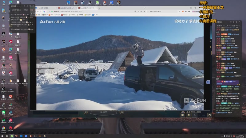Open the League of Legends desktop shortcut

(x=11, y=106)
